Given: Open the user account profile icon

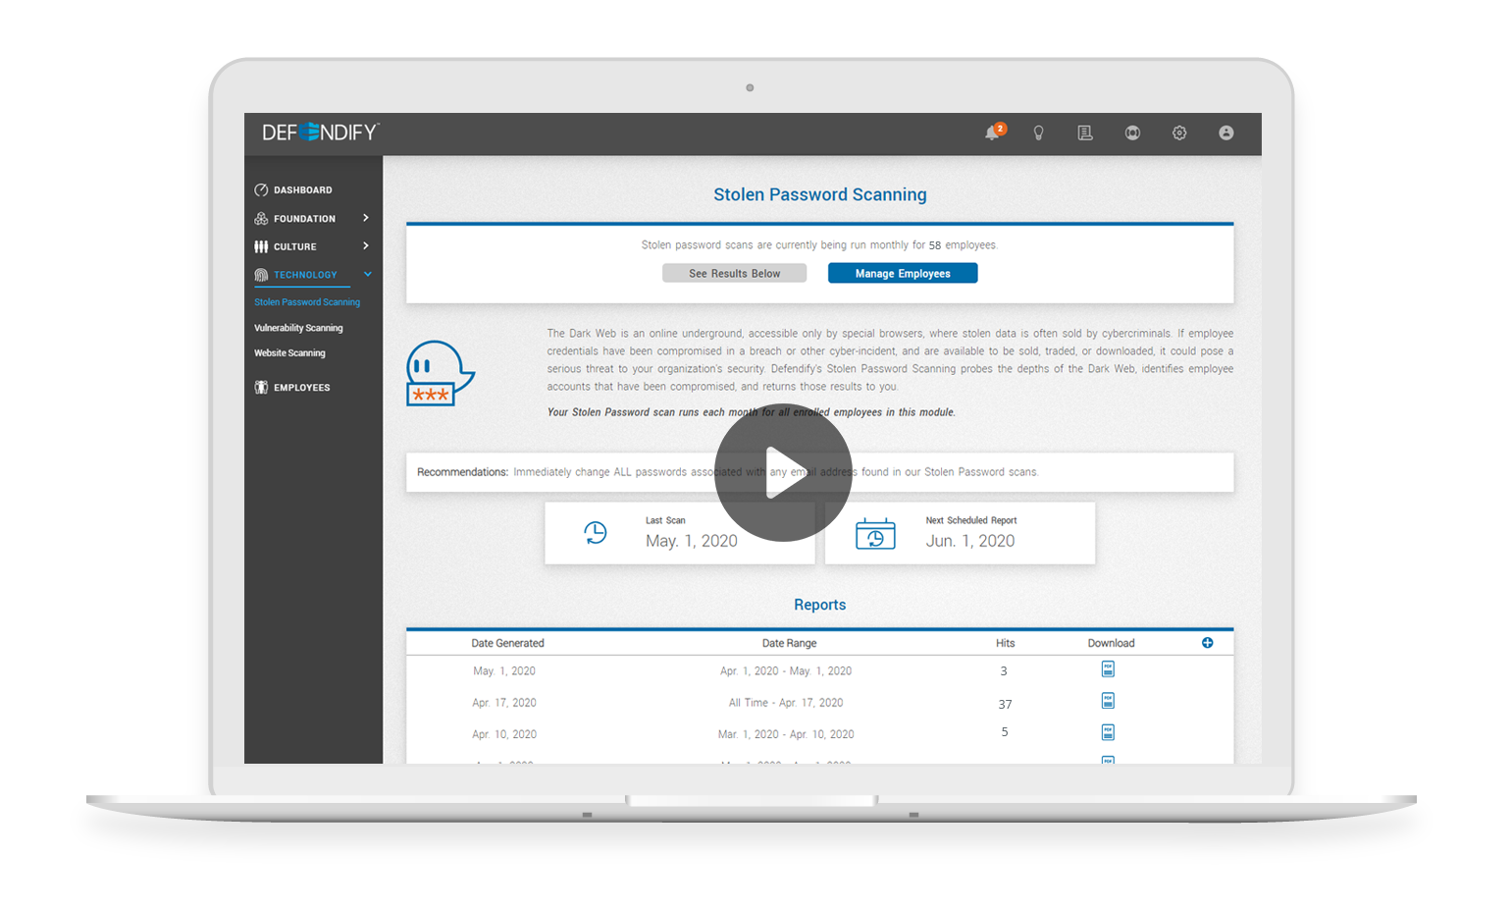Looking at the screenshot, I should pyautogui.click(x=1226, y=133).
